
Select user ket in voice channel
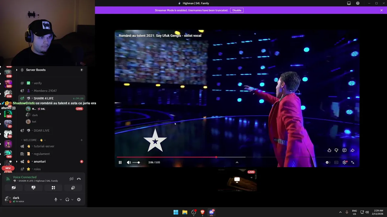coord(54,122)
